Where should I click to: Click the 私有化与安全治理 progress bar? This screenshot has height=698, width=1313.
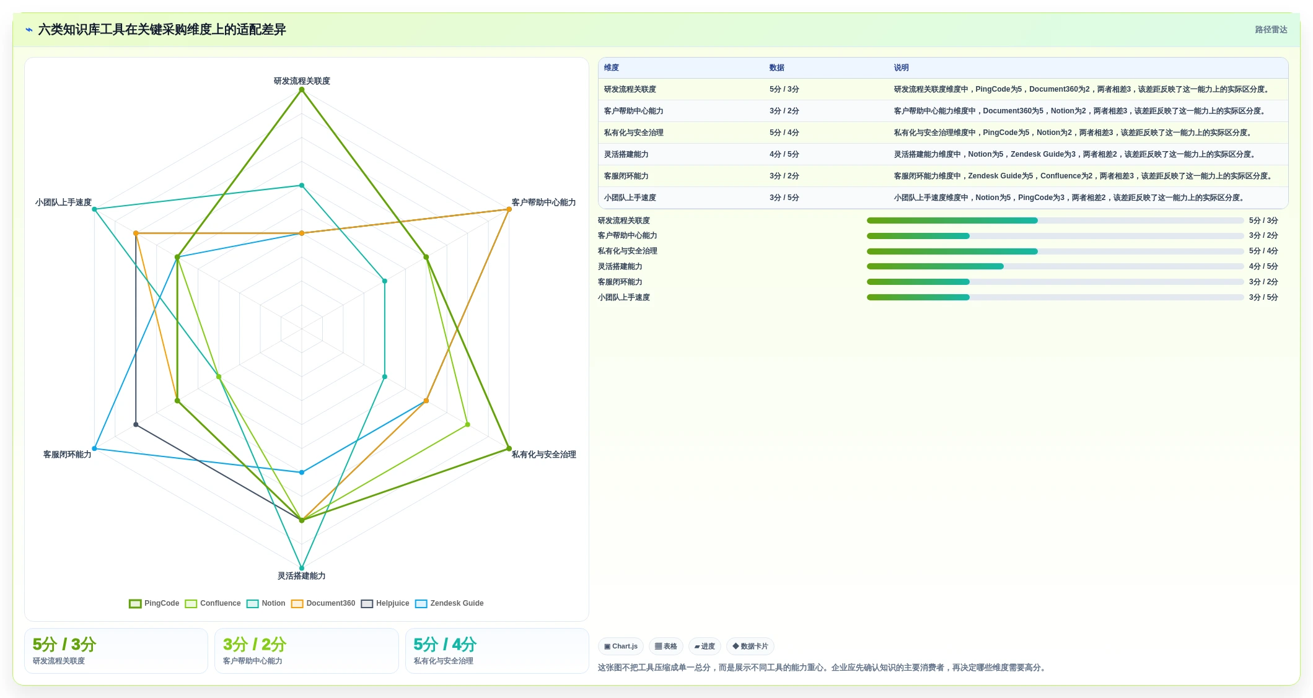click(1055, 251)
